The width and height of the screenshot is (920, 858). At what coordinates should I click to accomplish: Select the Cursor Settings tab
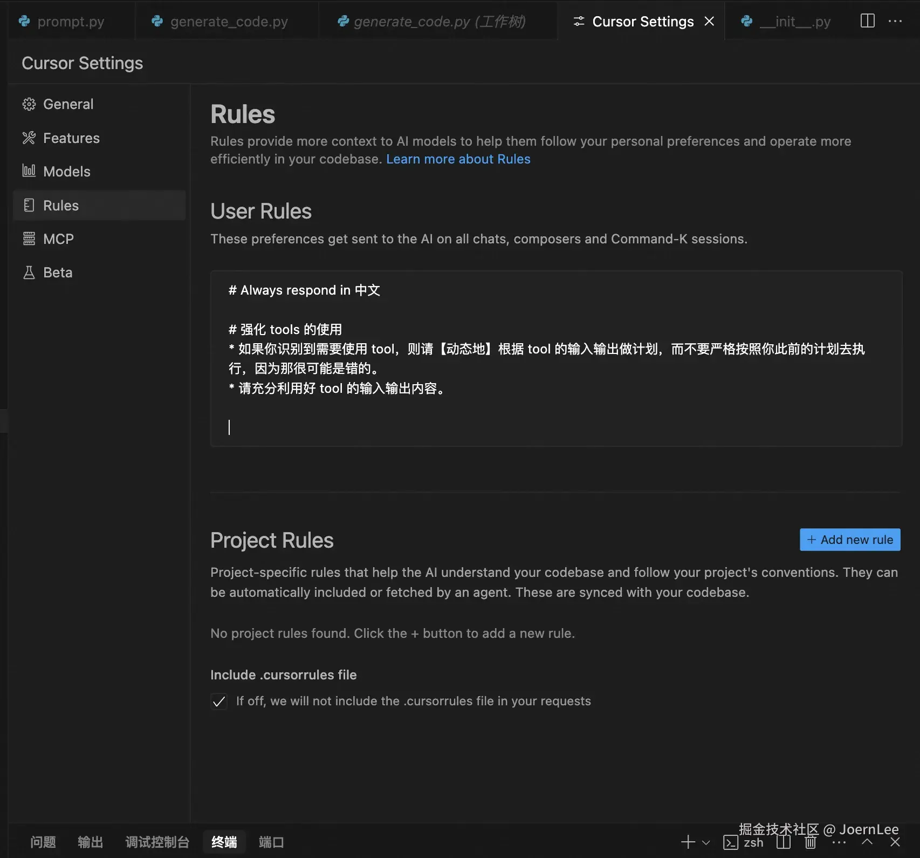pos(641,22)
